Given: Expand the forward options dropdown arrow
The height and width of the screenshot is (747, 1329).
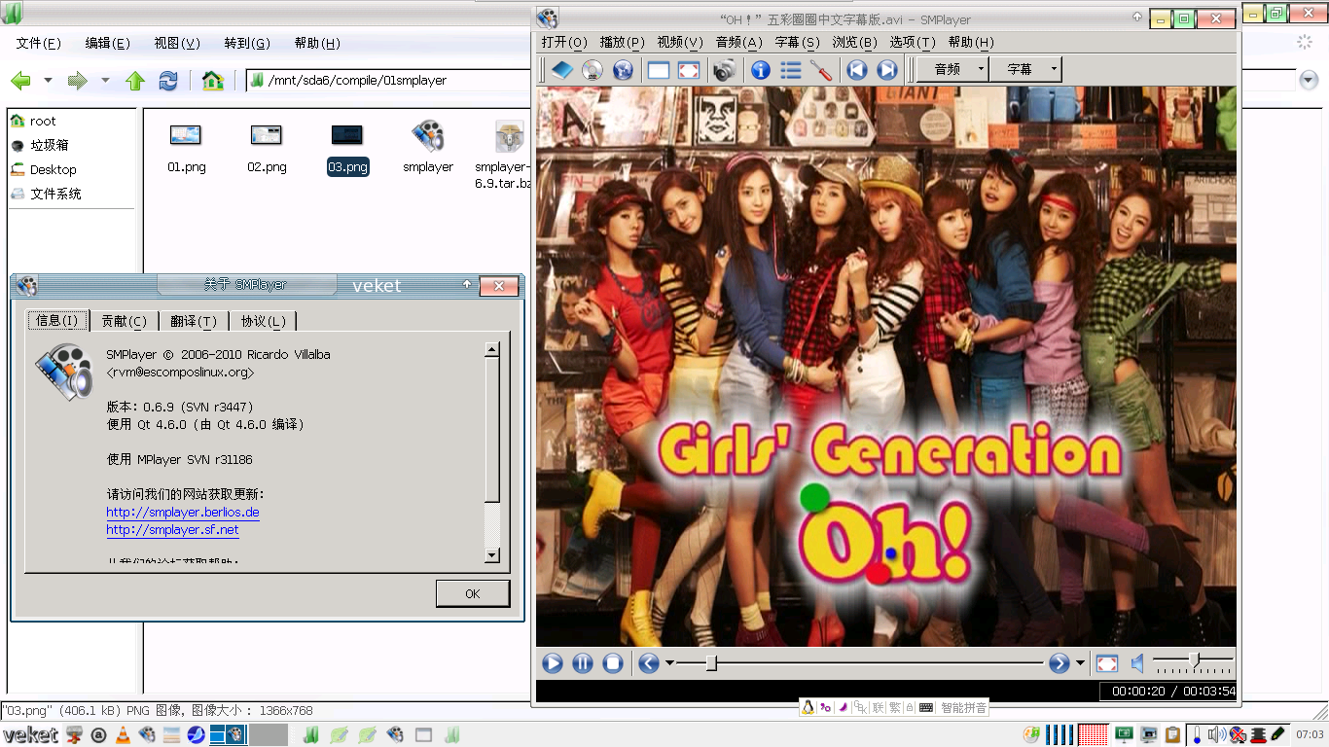Looking at the screenshot, I should 1080,663.
